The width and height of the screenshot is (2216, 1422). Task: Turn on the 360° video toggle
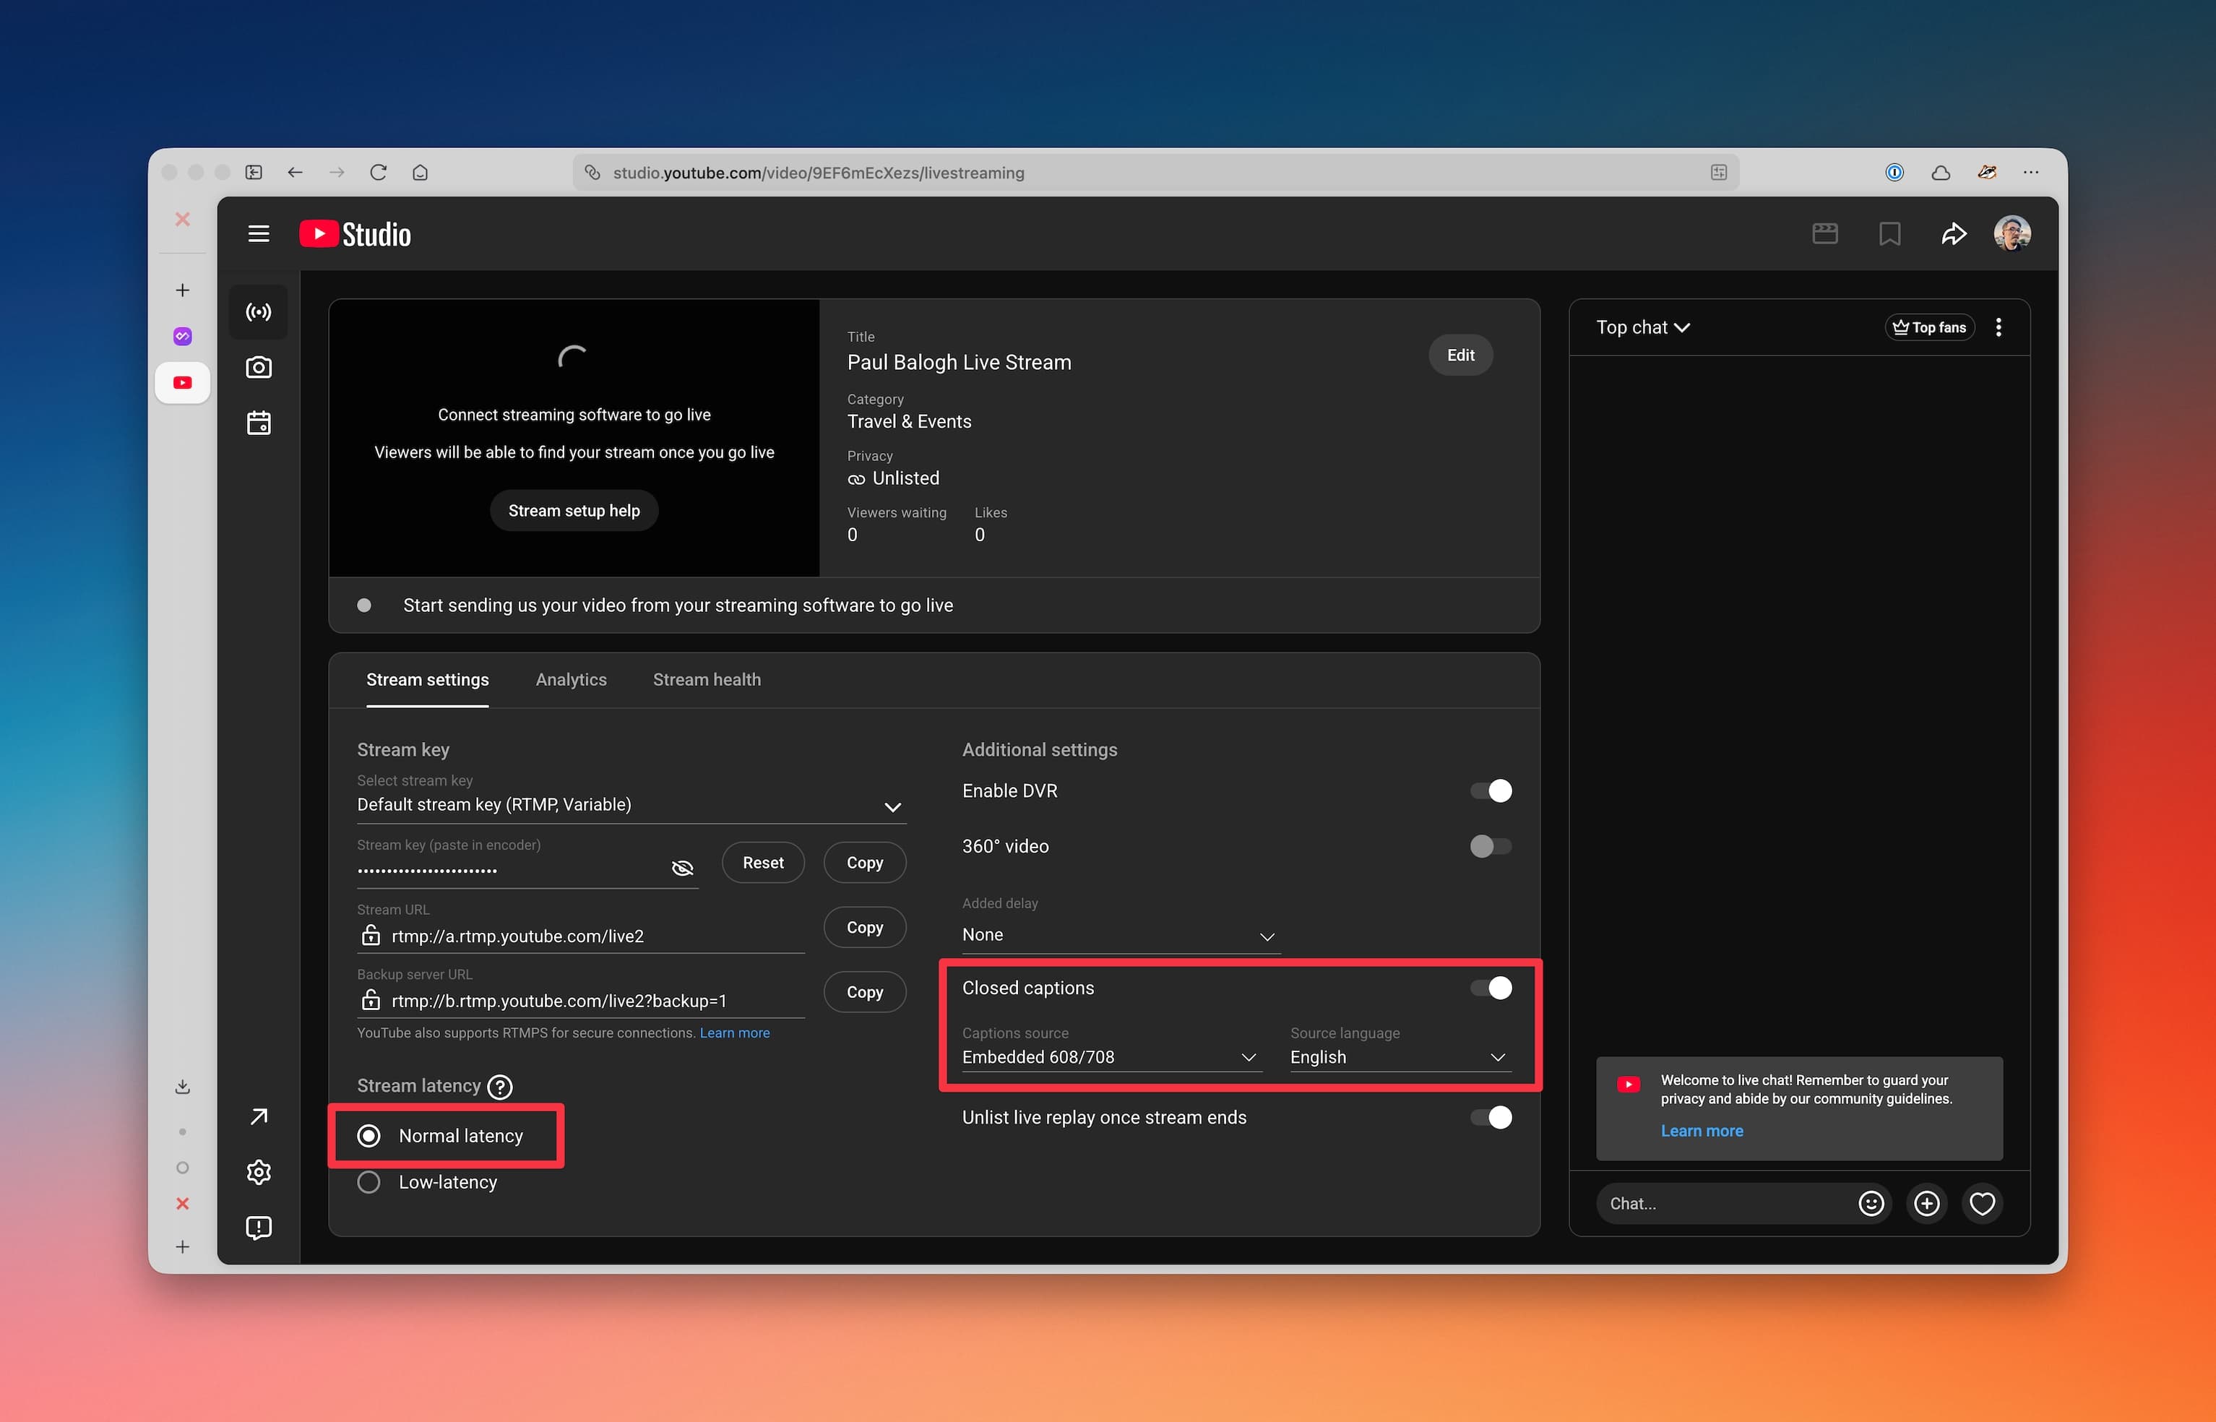(x=1488, y=846)
